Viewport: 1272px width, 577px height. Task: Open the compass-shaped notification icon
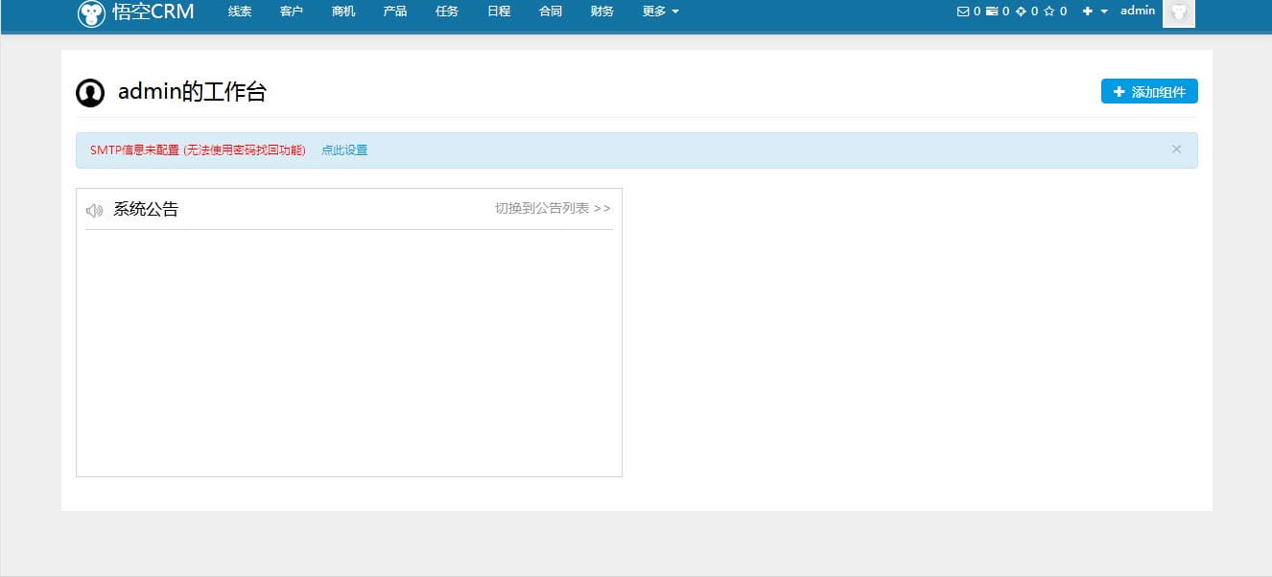pyautogui.click(x=1019, y=11)
